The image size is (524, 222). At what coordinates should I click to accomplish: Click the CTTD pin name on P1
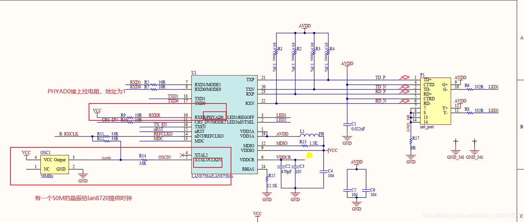[x=429, y=85]
